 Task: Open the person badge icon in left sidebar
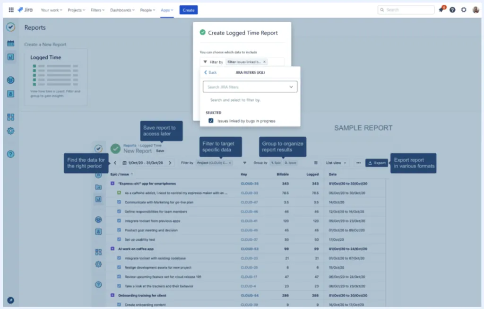click(x=10, y=94)
